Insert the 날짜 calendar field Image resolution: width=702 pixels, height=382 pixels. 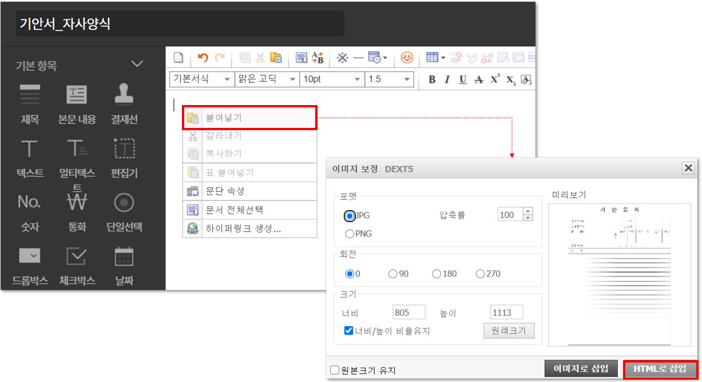(x=124, y=266)
